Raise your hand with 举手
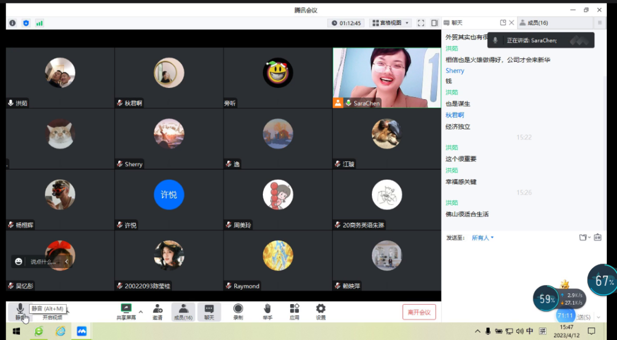The image size is (617, 340). (267, 311)
